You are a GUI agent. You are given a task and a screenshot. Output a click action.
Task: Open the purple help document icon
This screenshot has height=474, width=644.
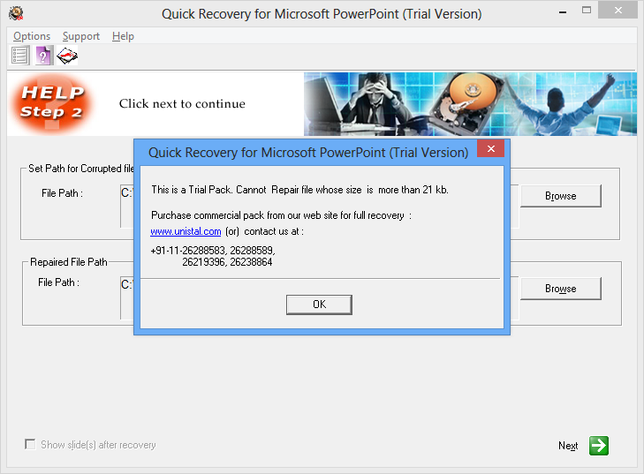[43, 56]
